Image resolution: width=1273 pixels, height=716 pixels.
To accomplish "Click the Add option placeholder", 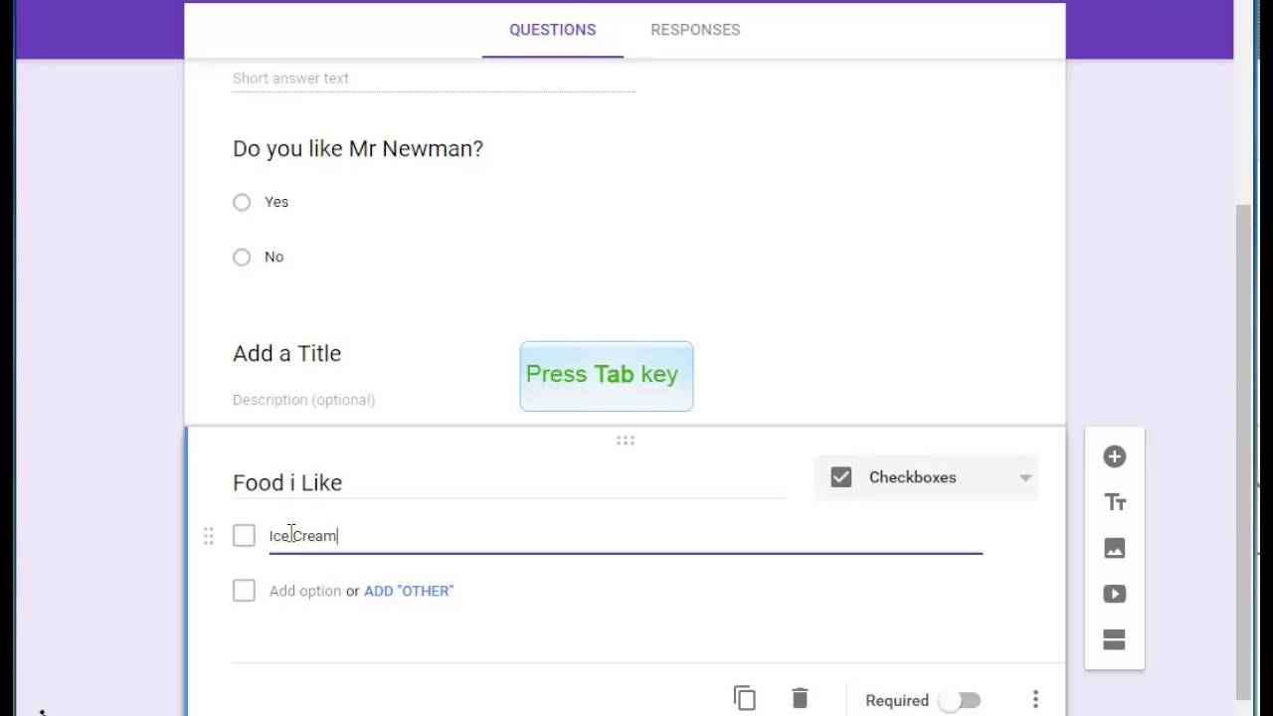I will point(304,591).
